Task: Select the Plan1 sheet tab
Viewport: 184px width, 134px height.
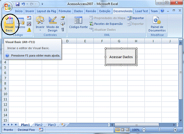Action: click(x=25, y=125)
